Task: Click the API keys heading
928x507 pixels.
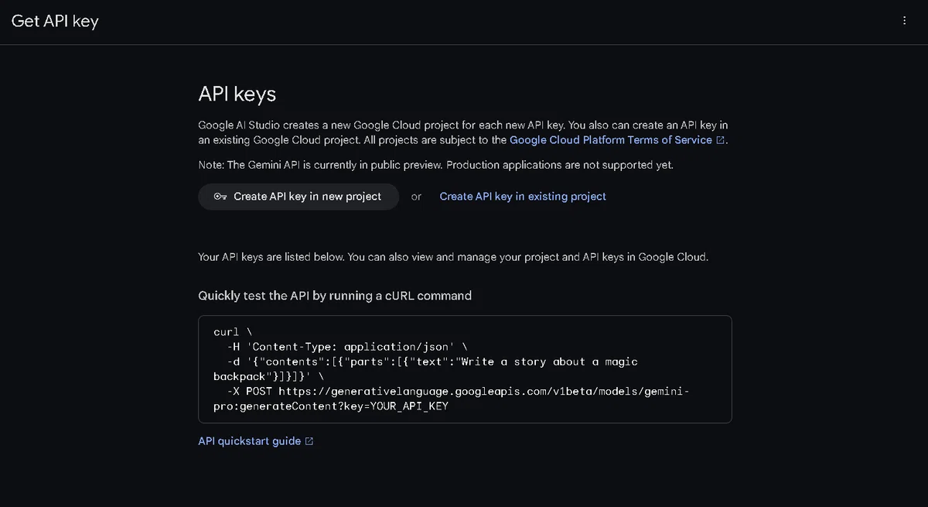Action: (237, 94)
